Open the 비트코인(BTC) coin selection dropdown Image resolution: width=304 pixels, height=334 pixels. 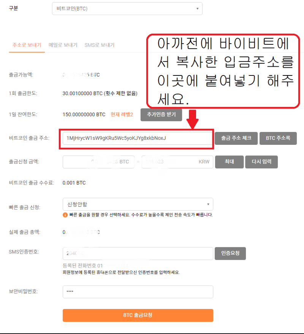tap(127, 8)
